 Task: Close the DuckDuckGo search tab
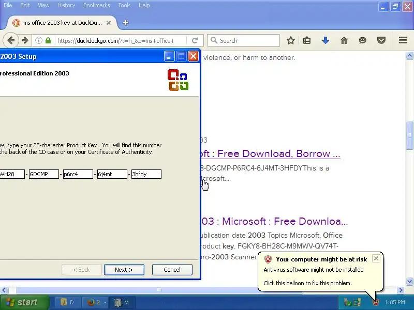[x=109, y=23]
